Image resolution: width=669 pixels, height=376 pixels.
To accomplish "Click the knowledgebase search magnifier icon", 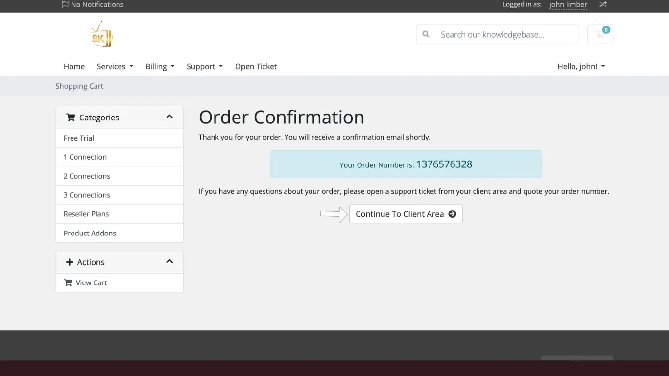I will (x=426, y=34).
